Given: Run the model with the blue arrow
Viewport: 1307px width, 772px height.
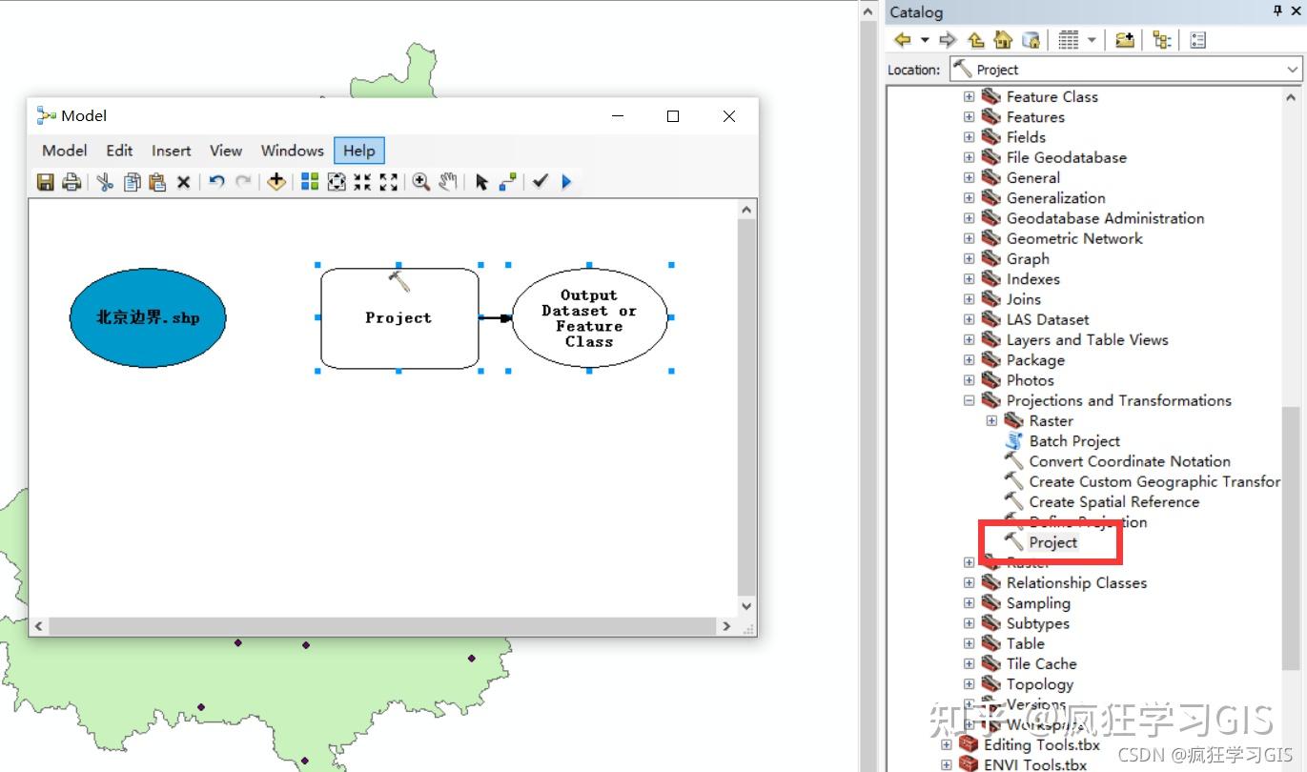Looking at the screenshot, I should click(565, 181).
